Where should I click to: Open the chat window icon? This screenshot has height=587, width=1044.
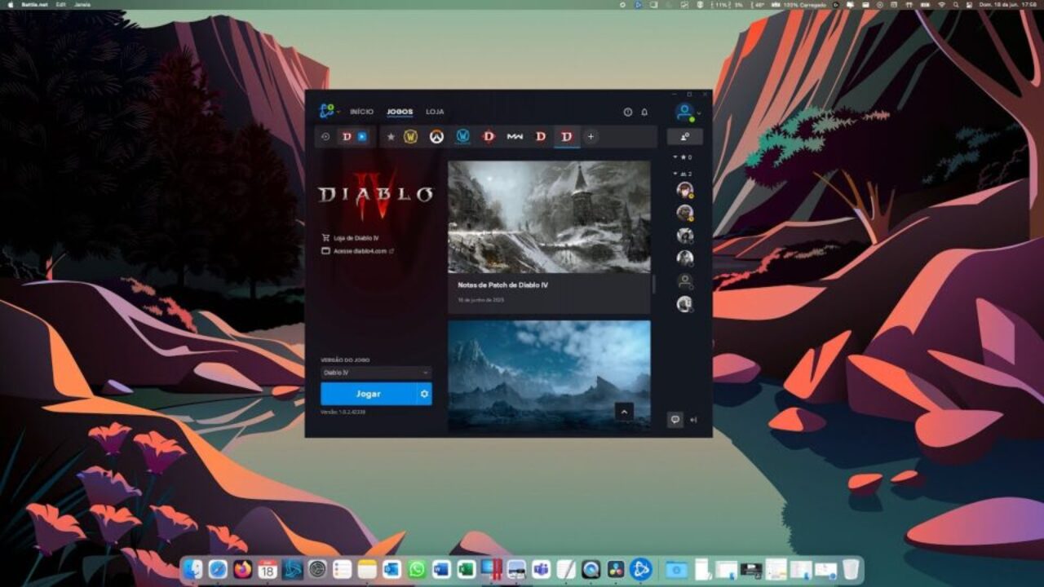point(675,420)
